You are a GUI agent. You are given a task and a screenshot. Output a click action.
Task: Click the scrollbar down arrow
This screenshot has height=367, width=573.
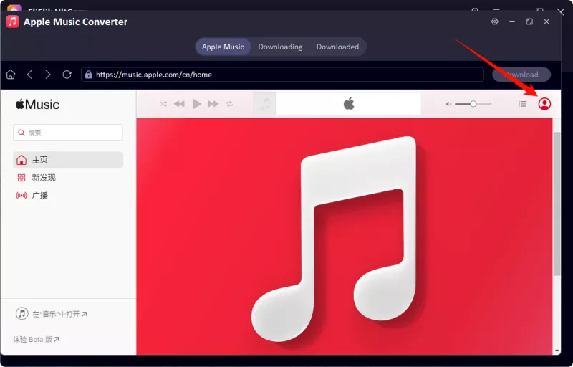(557, 351)
